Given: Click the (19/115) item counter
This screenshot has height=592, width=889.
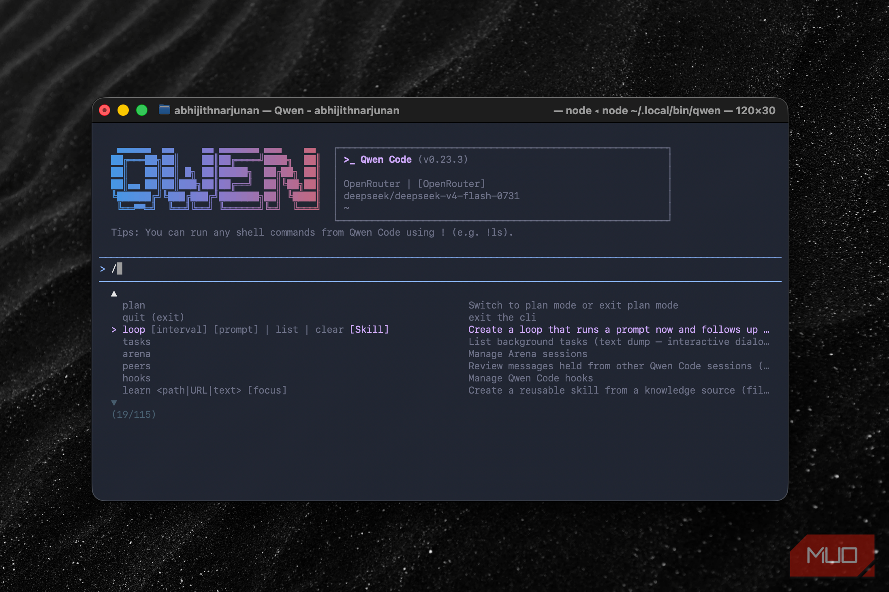Looking at the screenshot, I should pos(134,415).
